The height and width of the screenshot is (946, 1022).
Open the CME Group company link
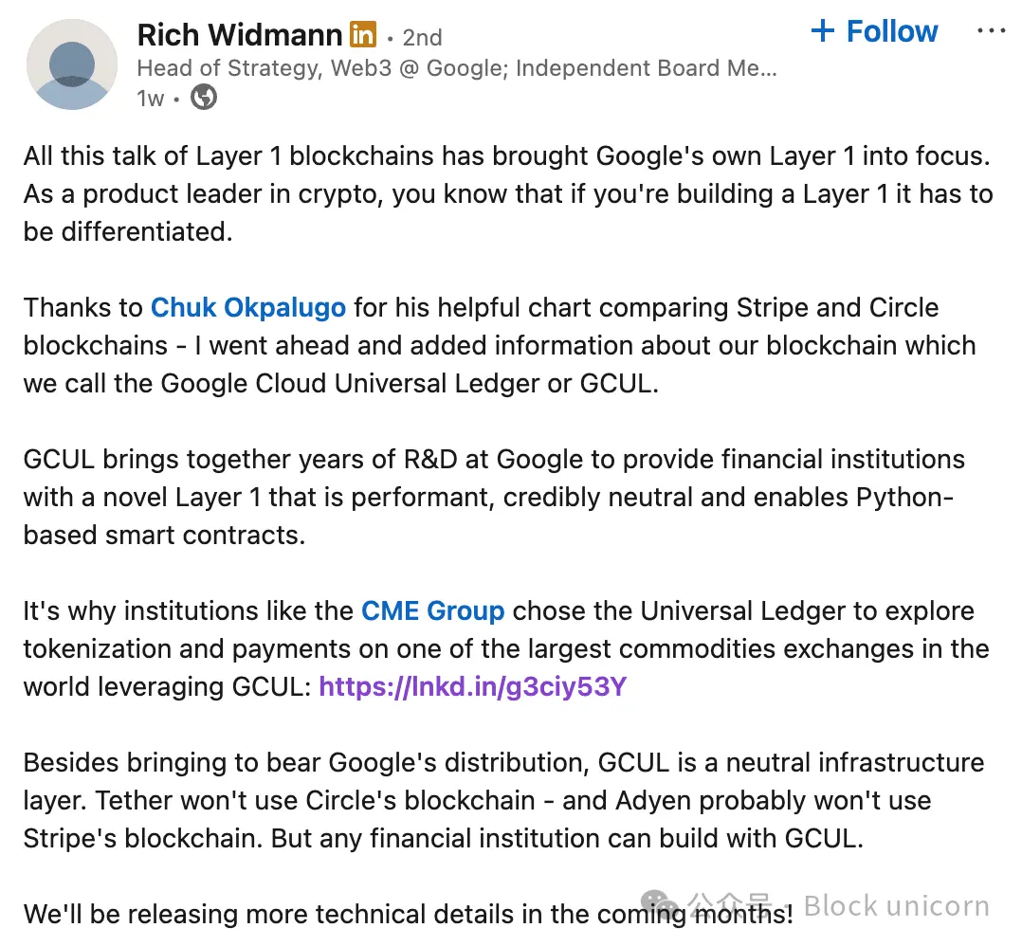tap(432, 611)
